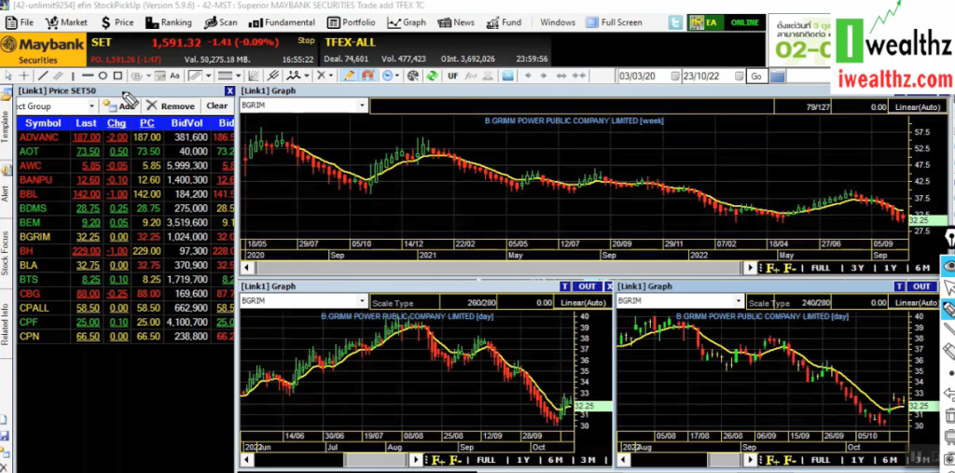Click the Go button next to dates
The width and height of the screenshot is (955, 473).
click(755, 77)
